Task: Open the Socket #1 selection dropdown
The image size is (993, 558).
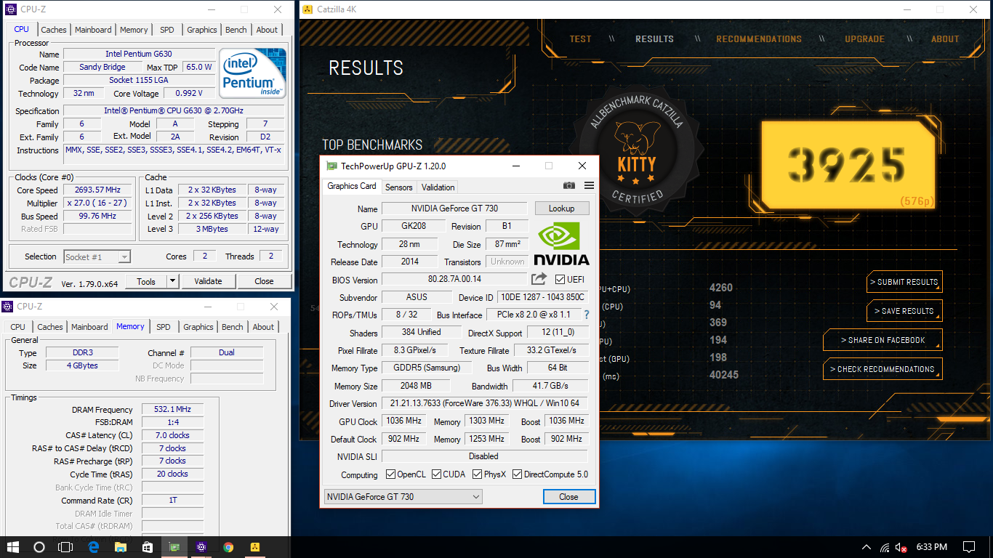Action: (97, 256)
